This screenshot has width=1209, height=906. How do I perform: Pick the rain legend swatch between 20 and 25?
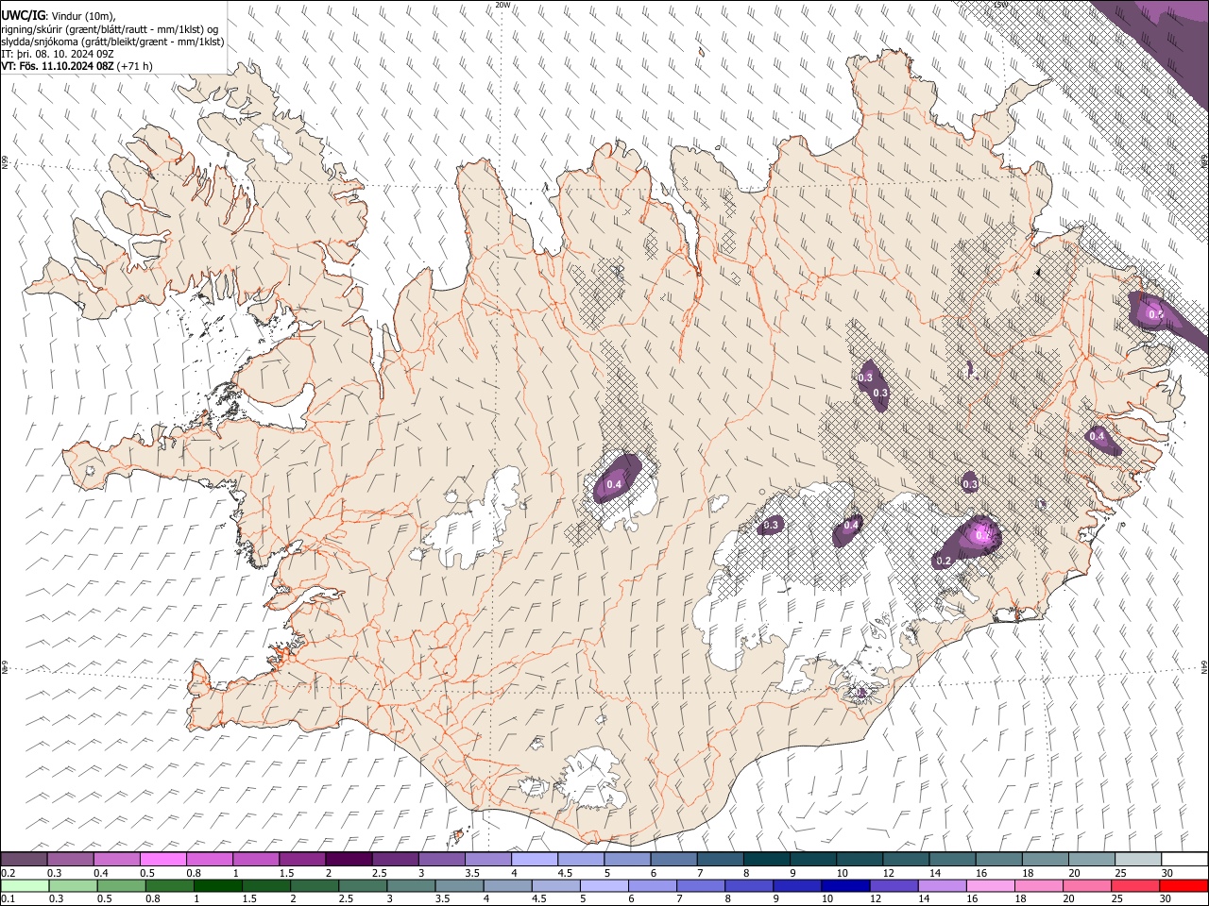[1085, 885]
